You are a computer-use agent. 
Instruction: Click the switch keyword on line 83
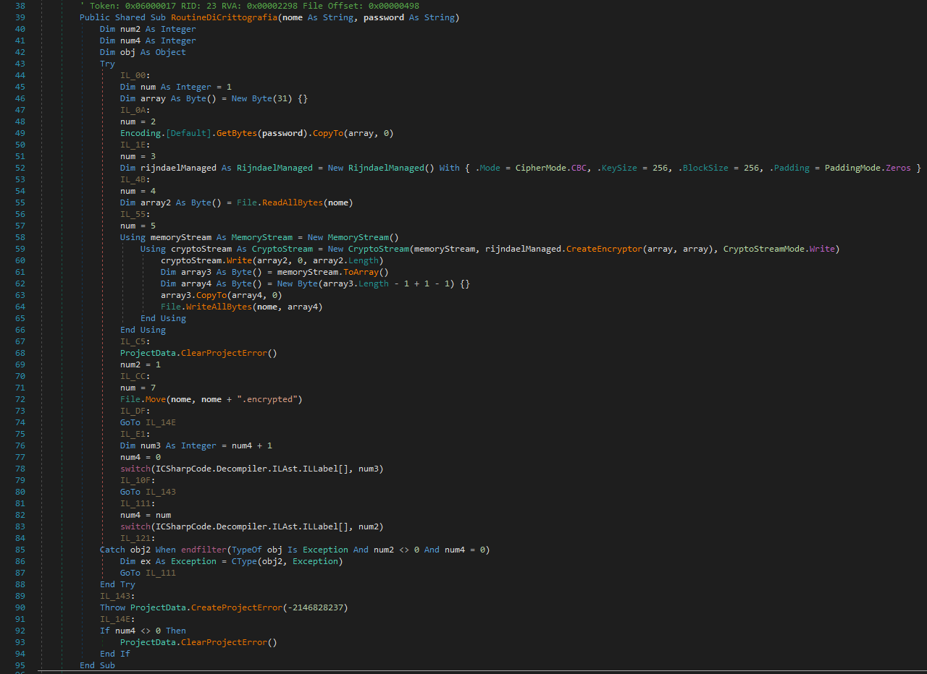(135, 526)
